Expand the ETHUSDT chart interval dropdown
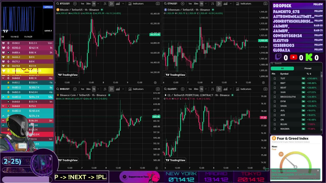Screen dimensions: 326x183 [x=206, y=4]
